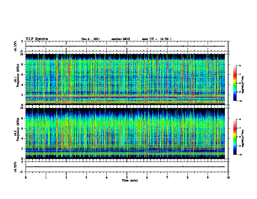
Task: Click the time axis tick label "8"
Action: pos(188,178)
